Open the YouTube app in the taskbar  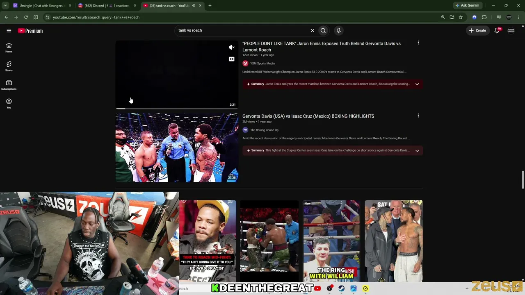pos(317,288)
